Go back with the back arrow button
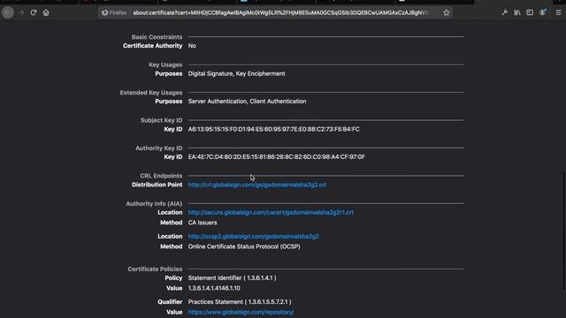Screen dimensions: 566x318 pos(8,12)
